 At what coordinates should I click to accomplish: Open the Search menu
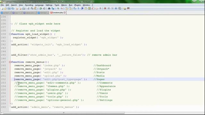coord(14,5)
